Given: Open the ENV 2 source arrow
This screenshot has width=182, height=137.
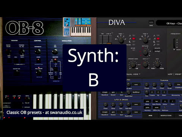Looking at the screenshot, I should coord(149,59).
